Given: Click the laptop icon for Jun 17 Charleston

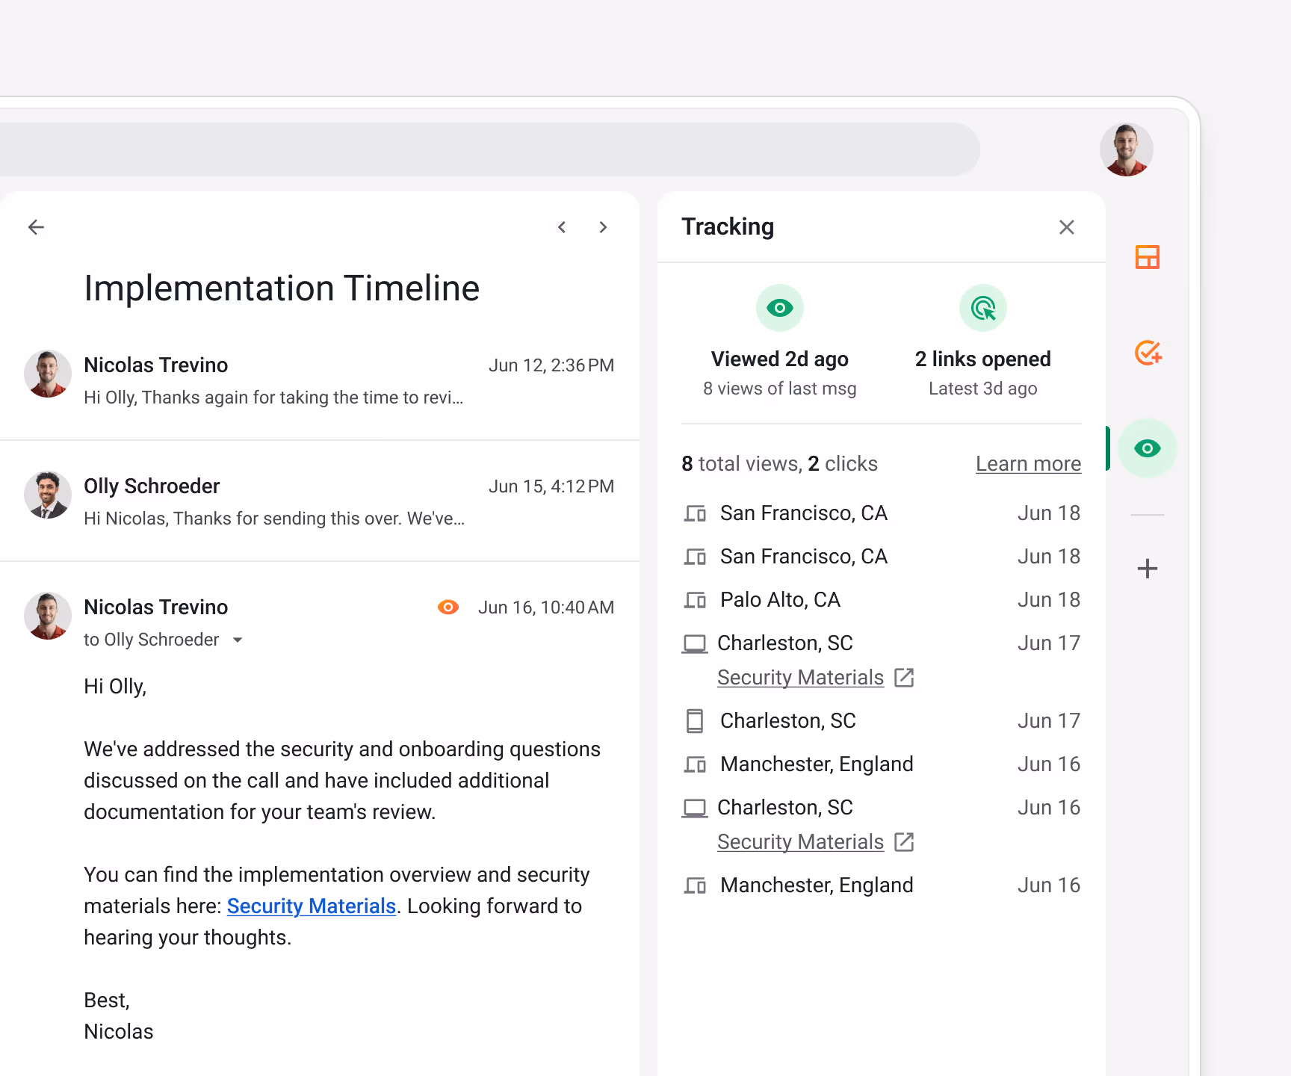Looking at the screenshot, I should [695, 643].
